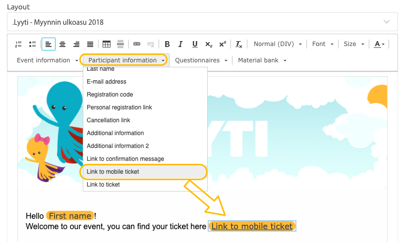Open the Material bank dropdown
Image resolution: width=401 pixels, height=242 pixels.
(262, 60)
